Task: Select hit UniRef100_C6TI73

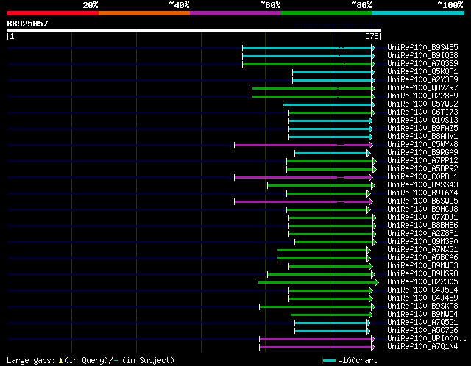Action: 422,112
